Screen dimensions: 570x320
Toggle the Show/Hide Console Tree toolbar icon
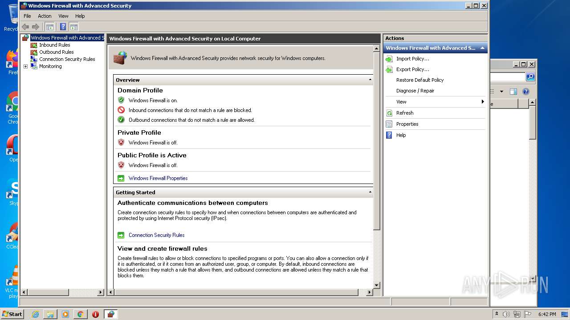tap(50, 27)
